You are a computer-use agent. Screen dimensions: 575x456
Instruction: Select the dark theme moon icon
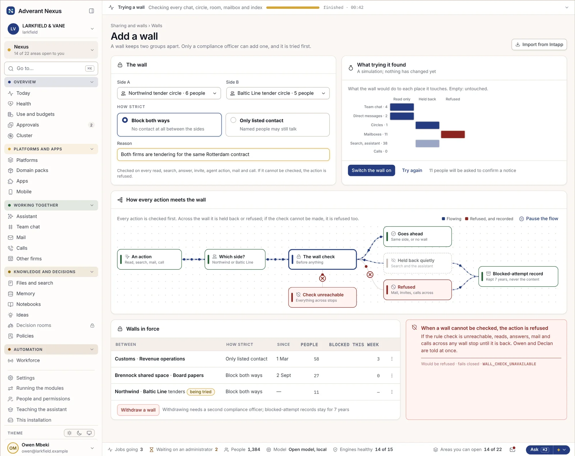click(x=79, y=433)
